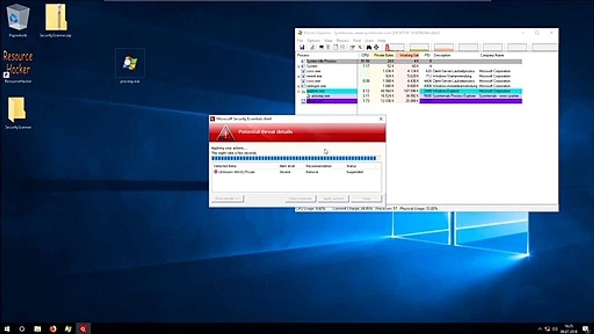Click the Cortana circle on taskbar
Viewport: 594px width, 334px height.
22,328
